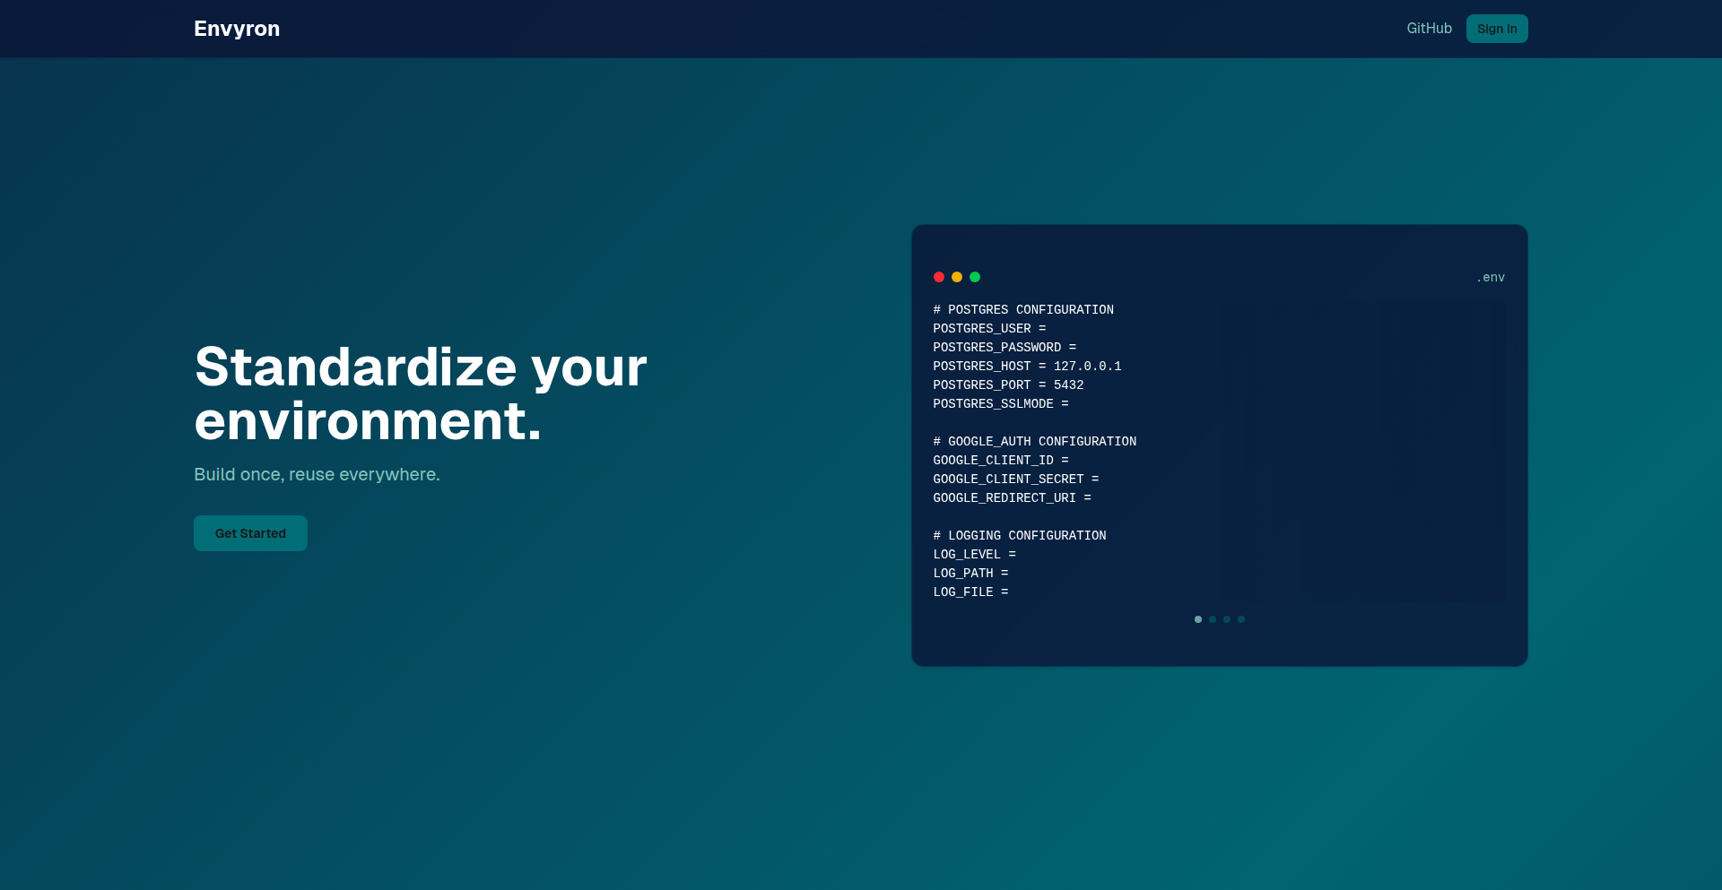This screenshot has height=890, width=1722.
Task: Click the red dot in code window
Action: click(939, 277)
